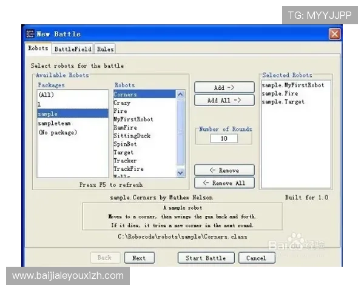The width and height of the screenshot is (364, 291).
Task: Select the (No package) entry
Action: pos(72,133)
